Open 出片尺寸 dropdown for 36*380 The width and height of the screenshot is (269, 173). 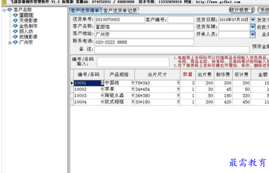click(x=178, y=95)
